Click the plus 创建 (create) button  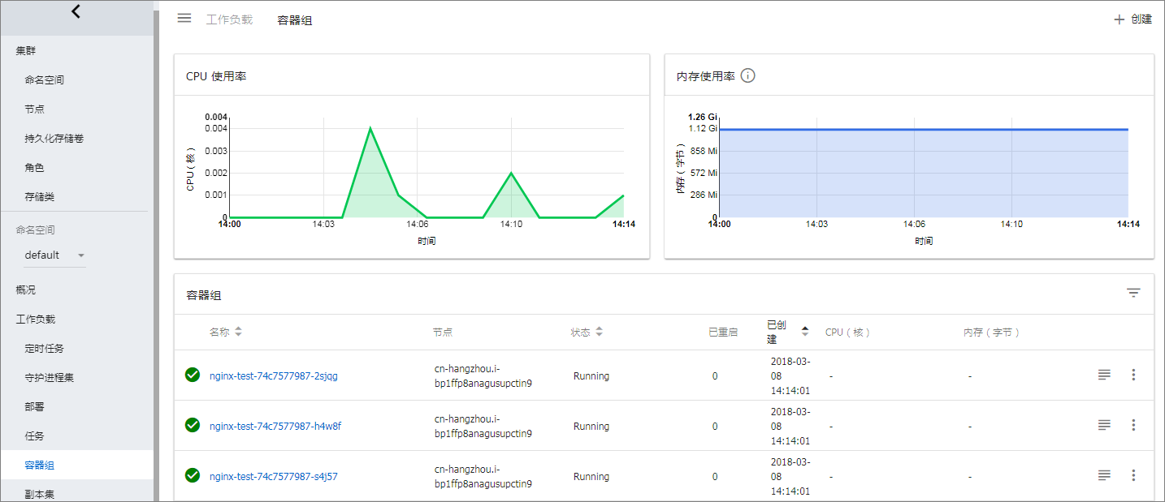click(x=1133, y=19)
